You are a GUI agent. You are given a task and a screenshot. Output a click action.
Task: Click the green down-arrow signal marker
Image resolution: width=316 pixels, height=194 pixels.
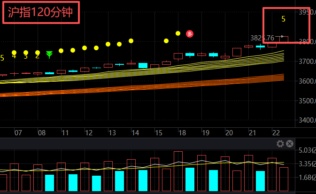coord(49,55)
